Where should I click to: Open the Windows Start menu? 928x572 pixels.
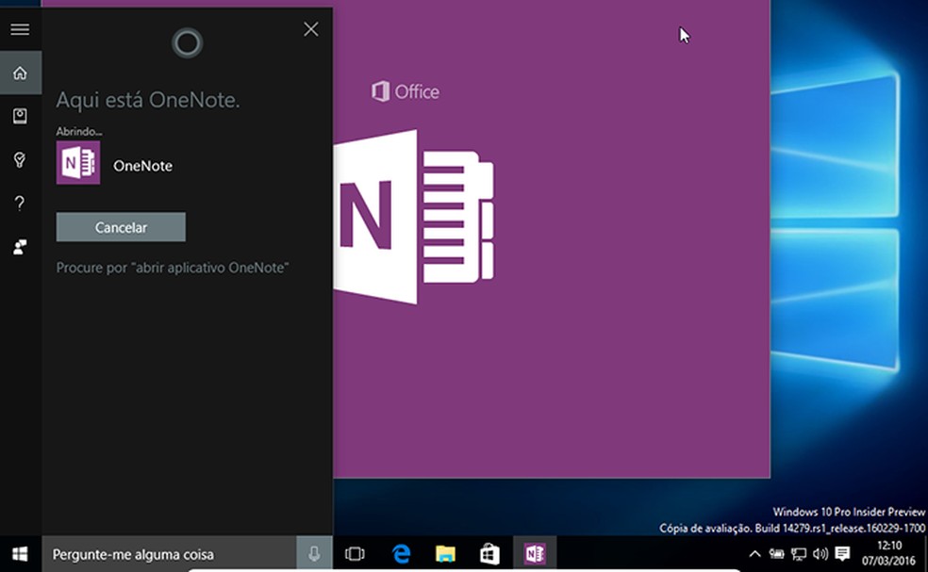[x=20, y=554]
